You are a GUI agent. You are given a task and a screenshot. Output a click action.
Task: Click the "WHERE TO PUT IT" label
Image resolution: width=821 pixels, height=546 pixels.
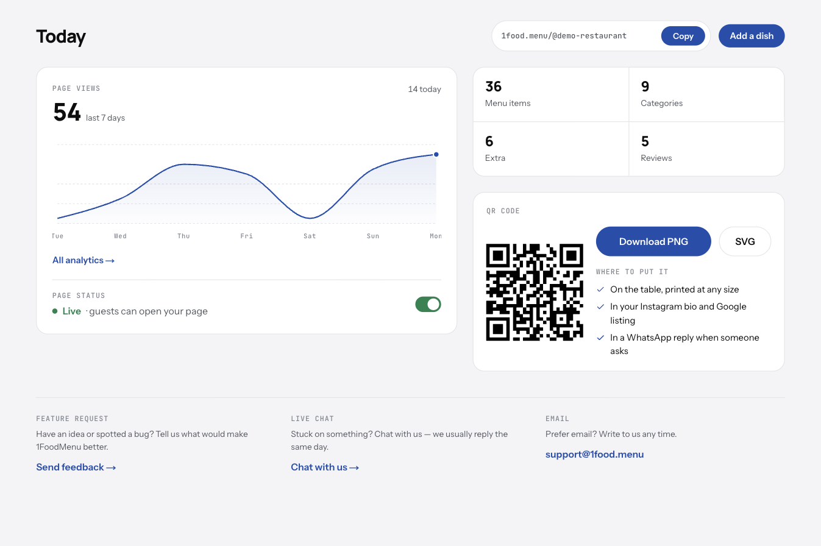(x=632, y=272)
